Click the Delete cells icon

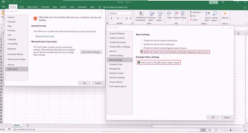176,14
